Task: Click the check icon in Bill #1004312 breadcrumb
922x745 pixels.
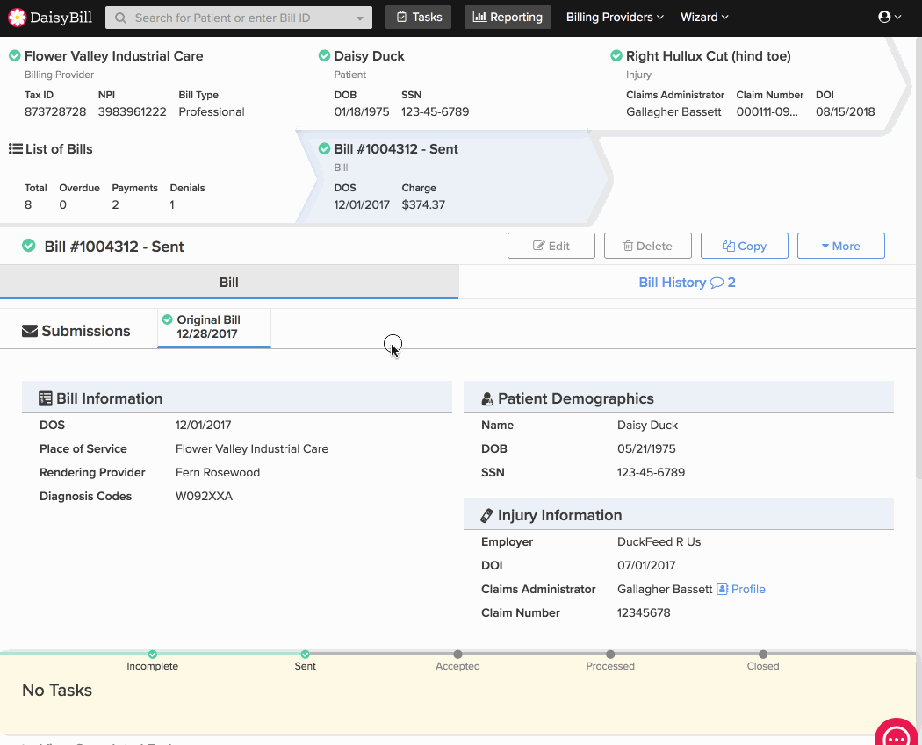Action: point(324,148)
